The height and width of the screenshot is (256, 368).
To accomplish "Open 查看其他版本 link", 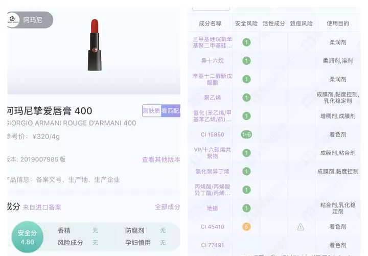I will [161, 159].
